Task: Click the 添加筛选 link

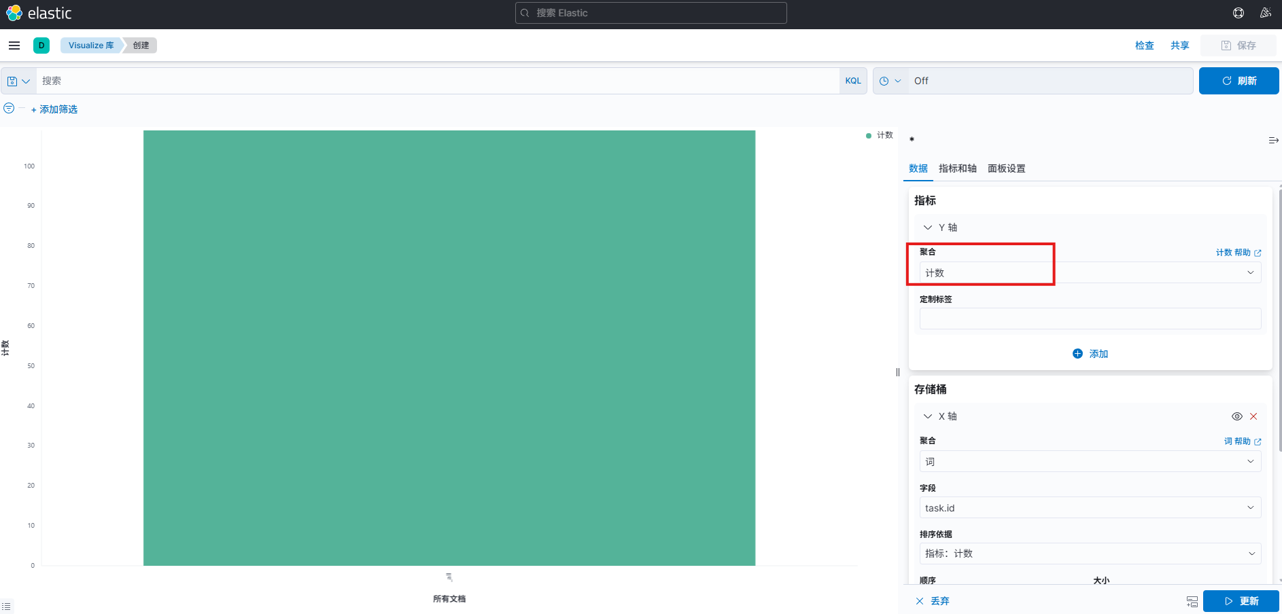Action: (x=54, y=109)
